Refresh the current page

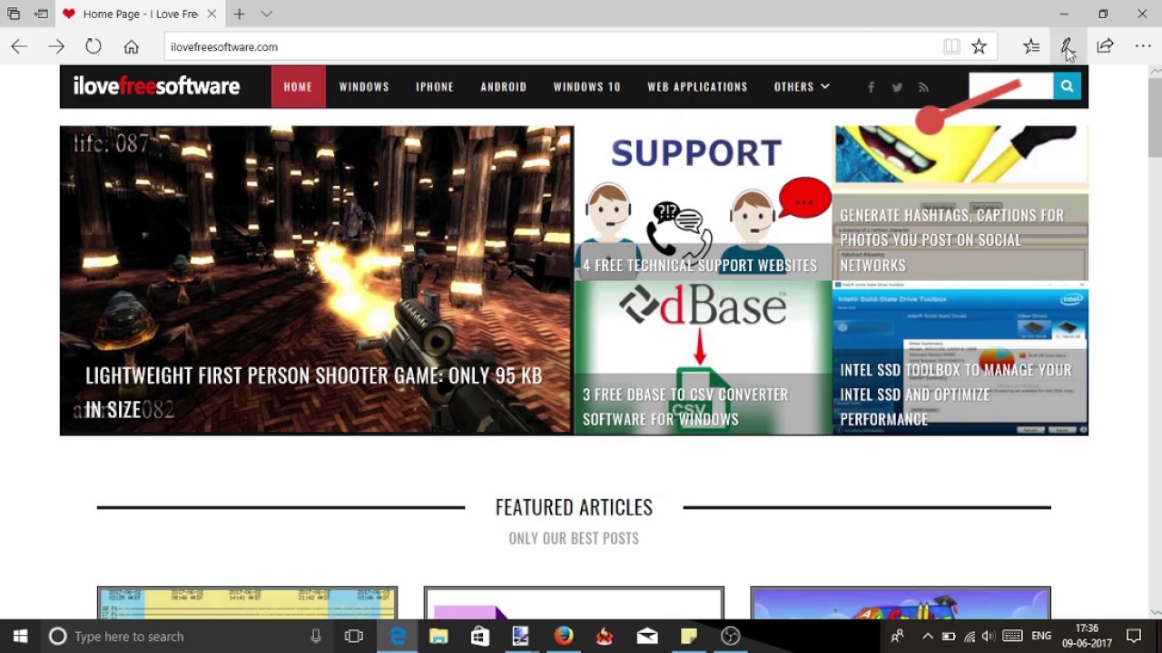(94, 46)
